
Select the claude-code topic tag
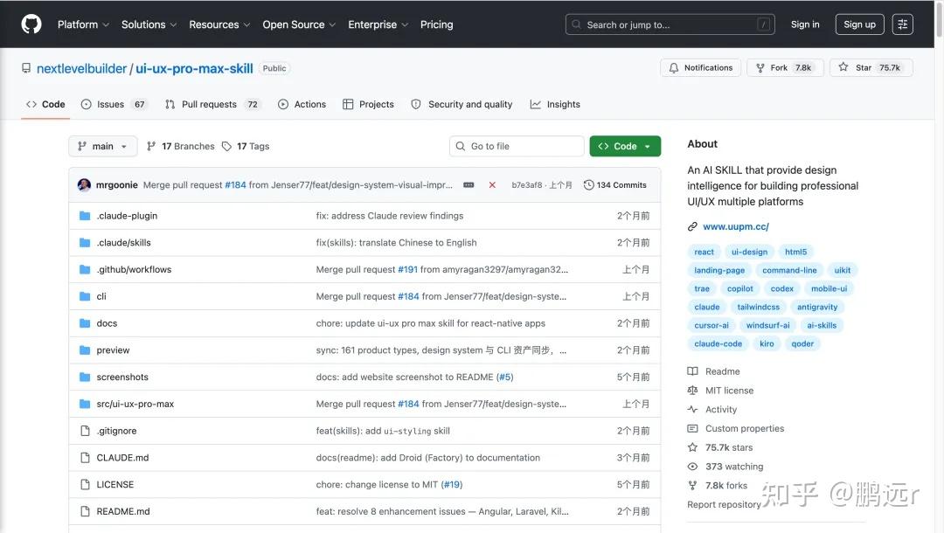pos(718,343)
